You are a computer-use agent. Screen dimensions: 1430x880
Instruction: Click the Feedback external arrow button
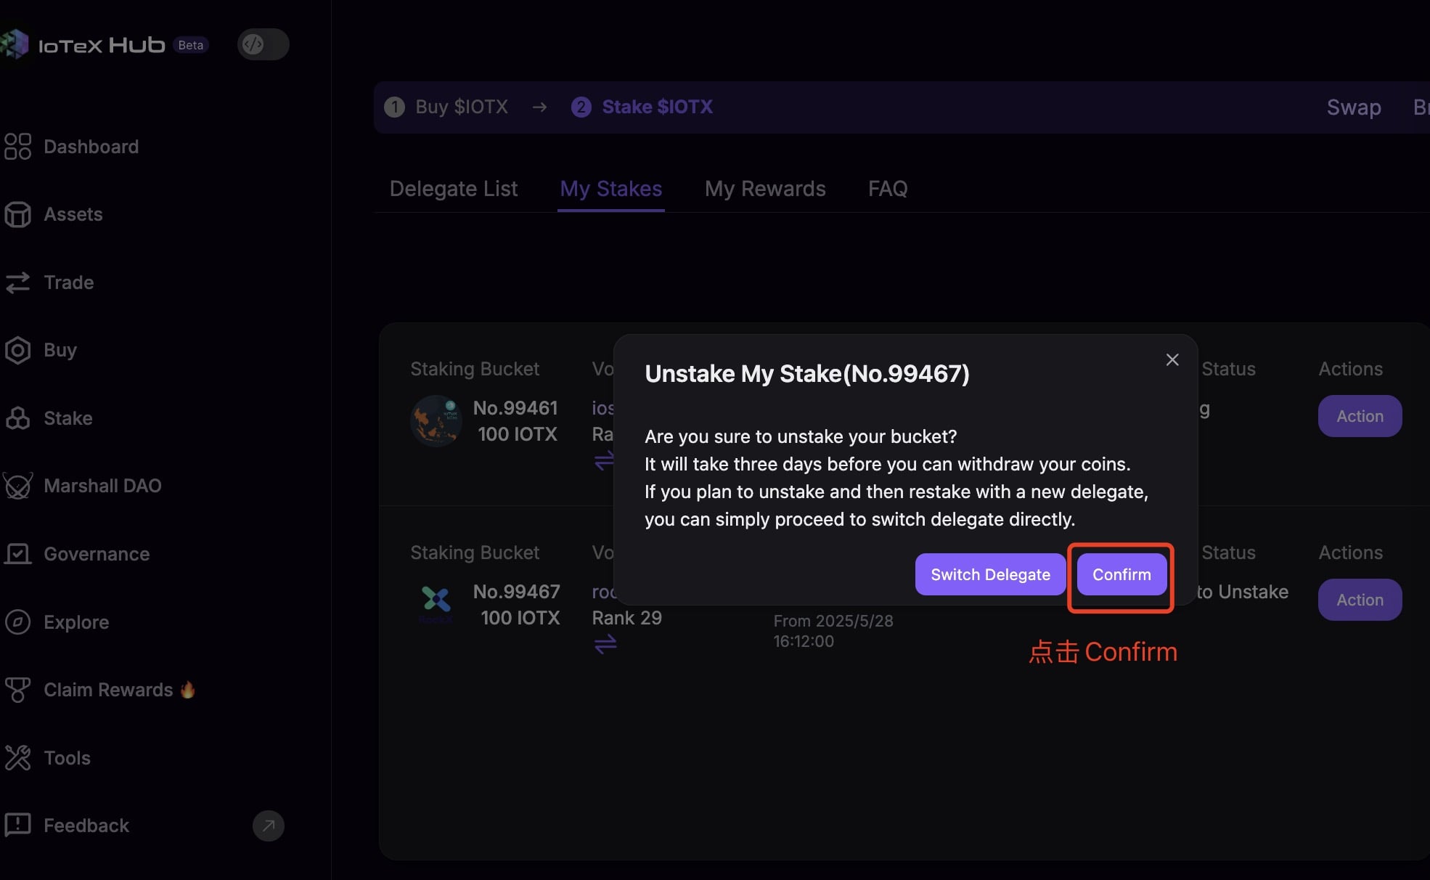[x=268, y=826]
